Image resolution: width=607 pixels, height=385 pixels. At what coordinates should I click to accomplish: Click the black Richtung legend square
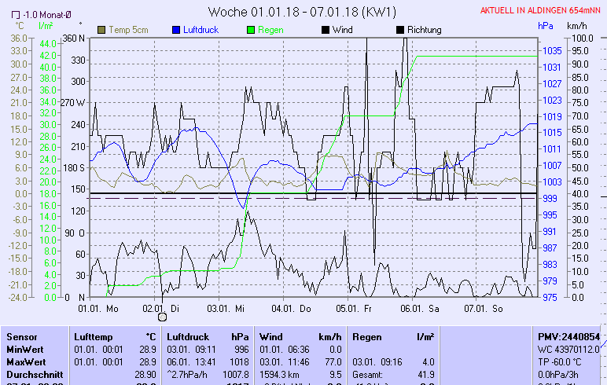click(400, 30)
